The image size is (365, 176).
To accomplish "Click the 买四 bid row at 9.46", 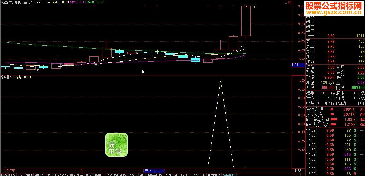I will pos(335,57).
